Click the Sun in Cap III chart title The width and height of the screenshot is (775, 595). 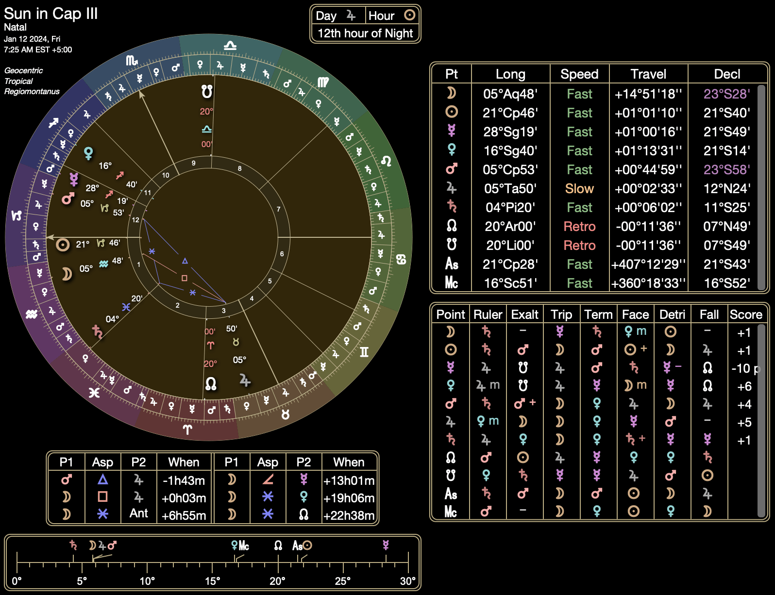51,14
